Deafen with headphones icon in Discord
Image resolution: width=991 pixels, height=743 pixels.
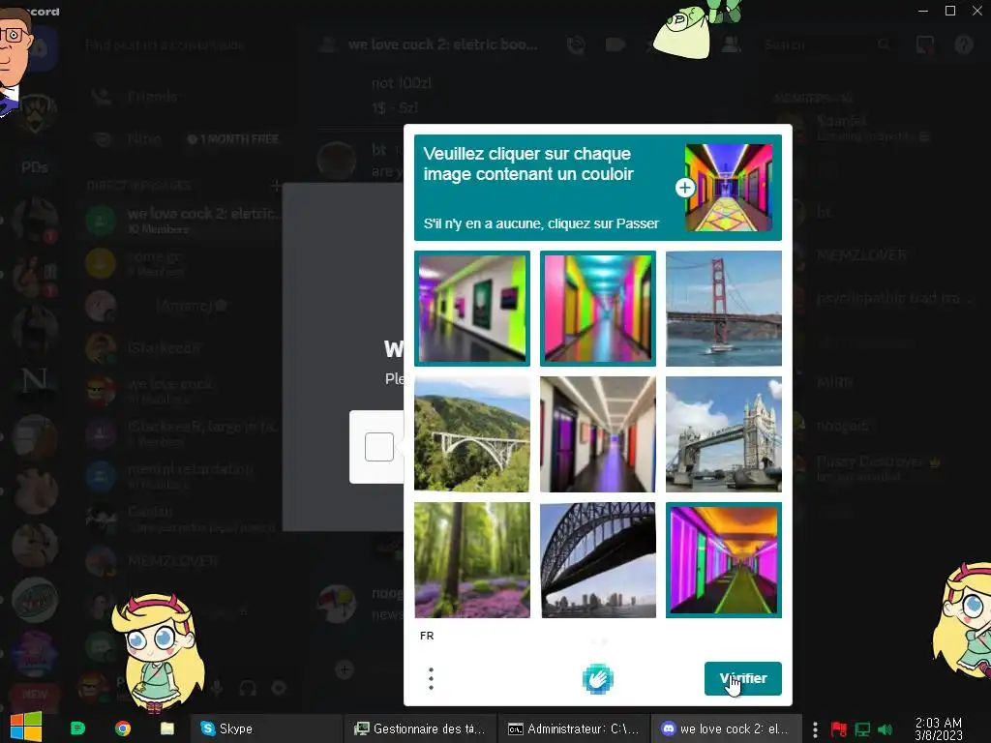coord(248,688)
